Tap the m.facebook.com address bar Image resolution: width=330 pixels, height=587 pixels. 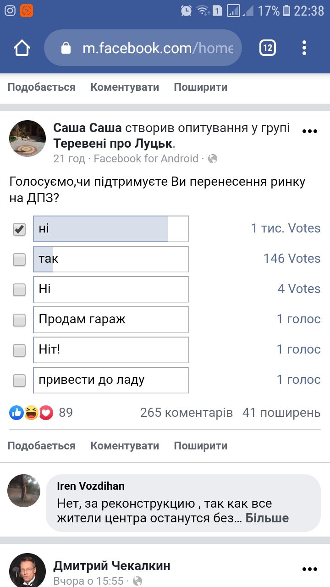(156, 48)
